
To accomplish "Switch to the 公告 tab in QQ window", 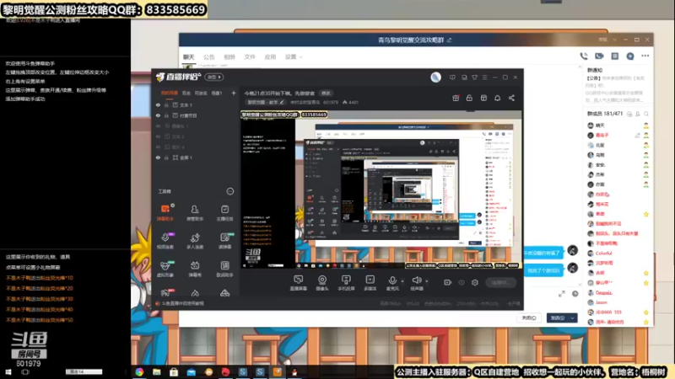I will [208, 56].
